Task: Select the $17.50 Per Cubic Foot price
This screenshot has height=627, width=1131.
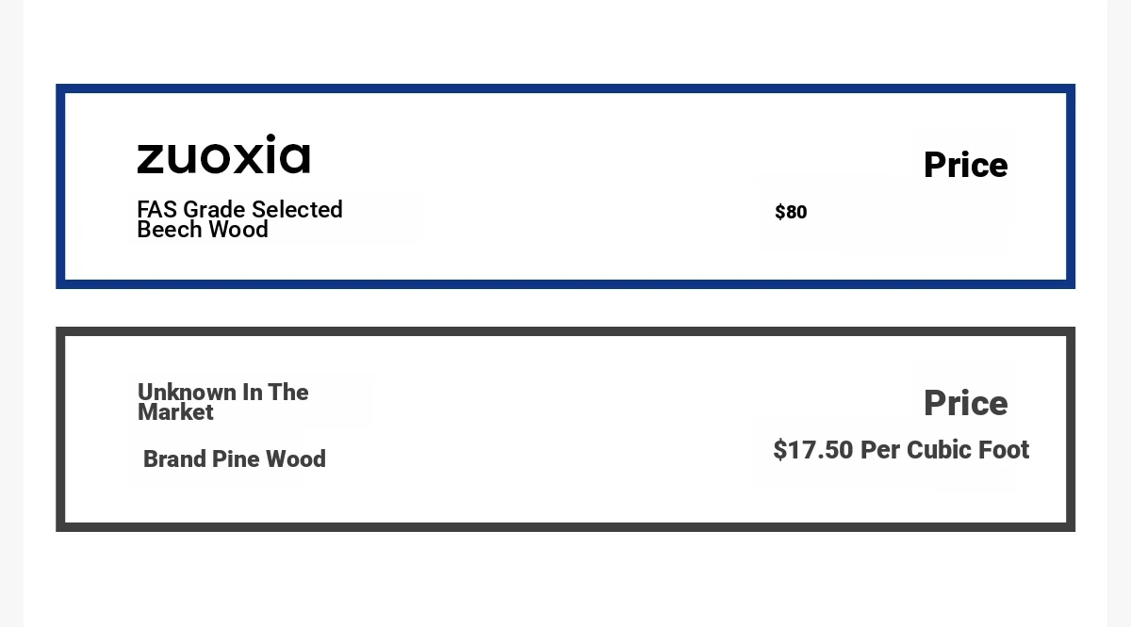Action: tap(901, 450)
